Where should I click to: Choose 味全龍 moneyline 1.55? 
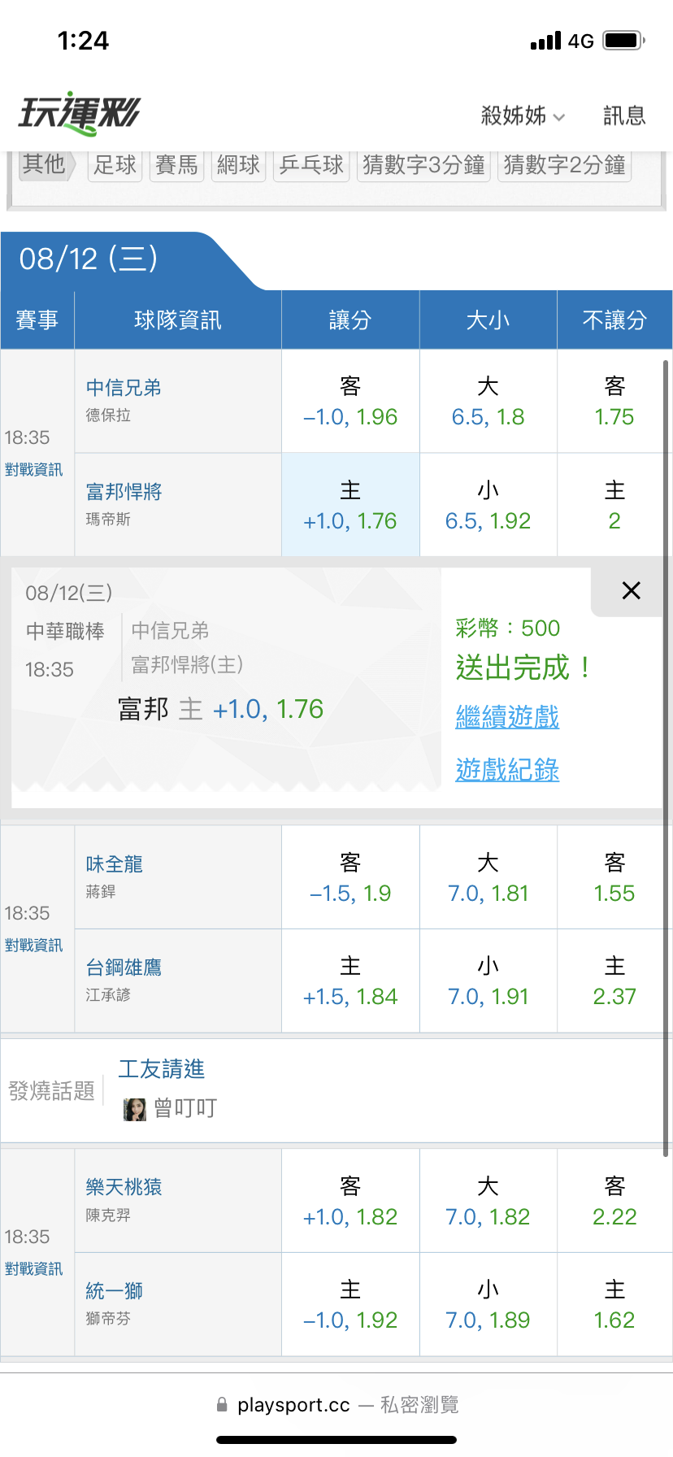[614, 877]
